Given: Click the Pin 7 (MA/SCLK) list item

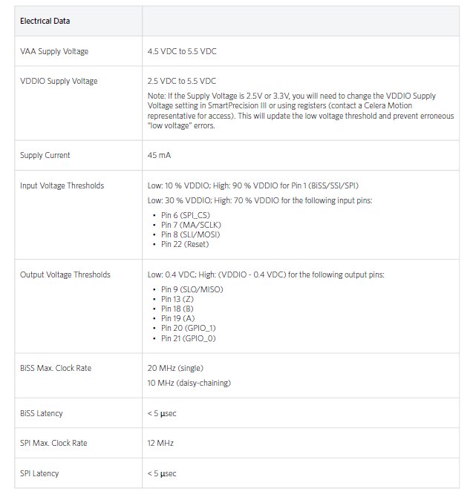Looking at the screenshot, I should [191, 224].
